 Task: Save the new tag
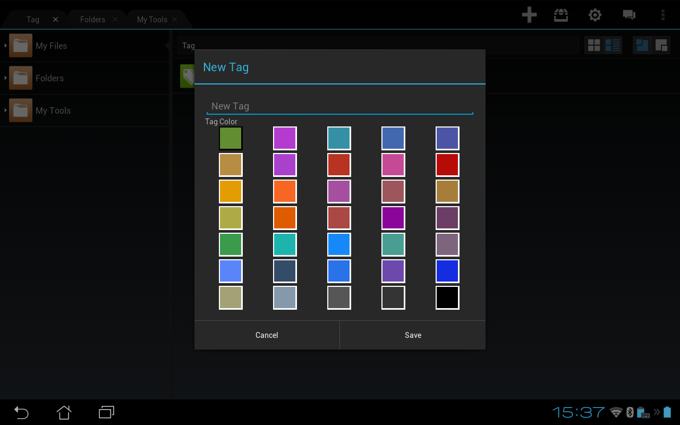coord(413,335)
